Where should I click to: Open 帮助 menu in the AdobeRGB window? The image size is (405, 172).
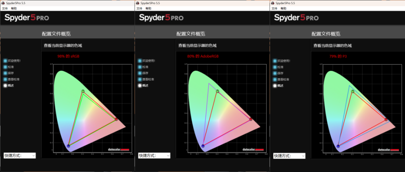[148, 8]
